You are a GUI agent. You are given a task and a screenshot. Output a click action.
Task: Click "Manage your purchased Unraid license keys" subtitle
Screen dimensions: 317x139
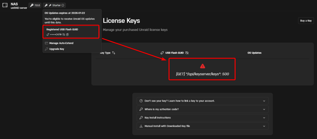pos(135,30)
